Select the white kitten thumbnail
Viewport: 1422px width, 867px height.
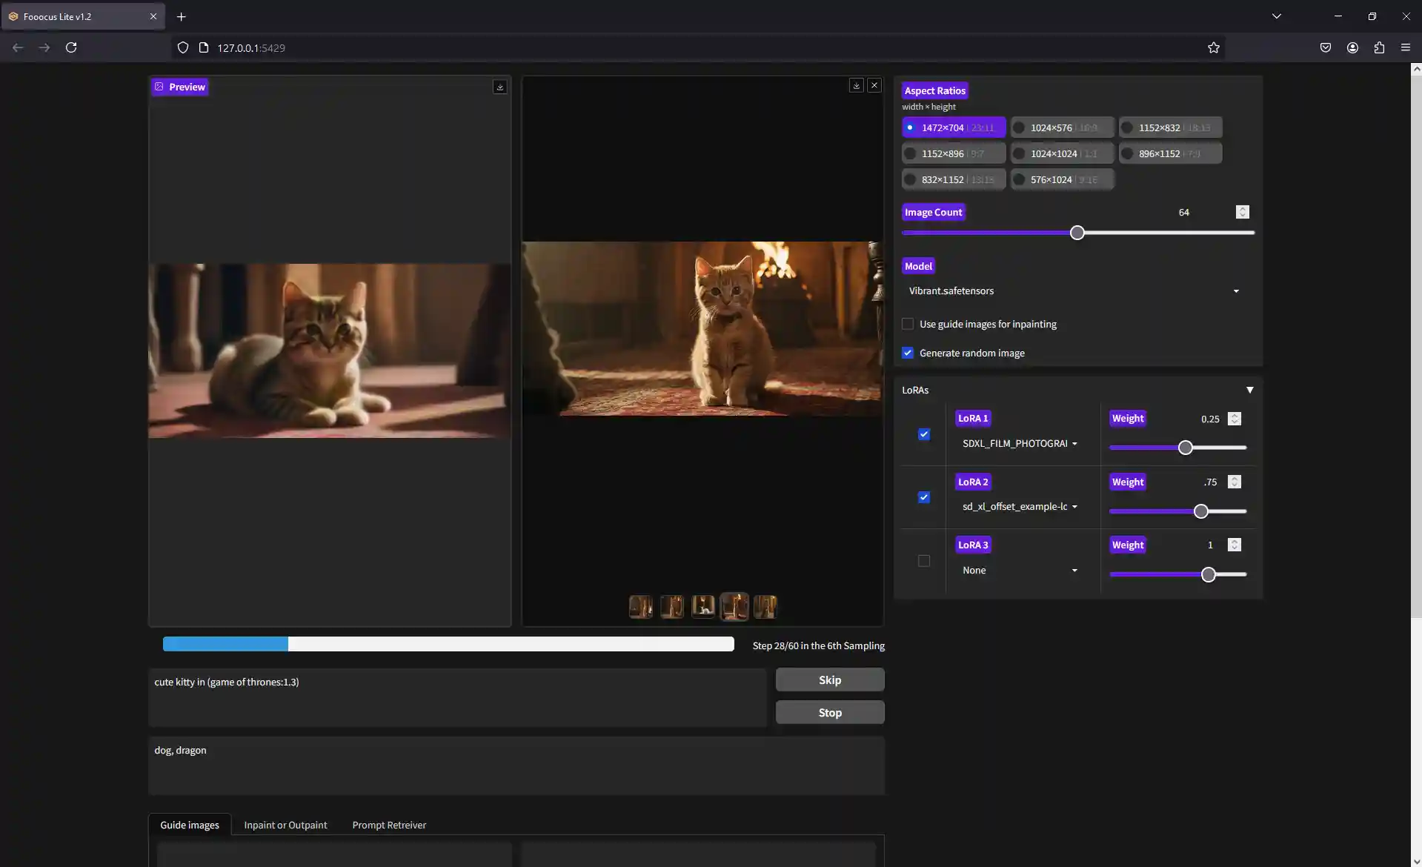(x=702, y=606)
